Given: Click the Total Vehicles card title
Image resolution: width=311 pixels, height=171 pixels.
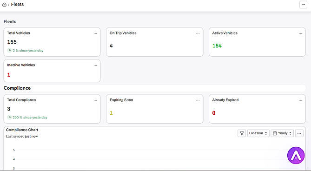Looking at the screenshot, I should coord(19,33).
